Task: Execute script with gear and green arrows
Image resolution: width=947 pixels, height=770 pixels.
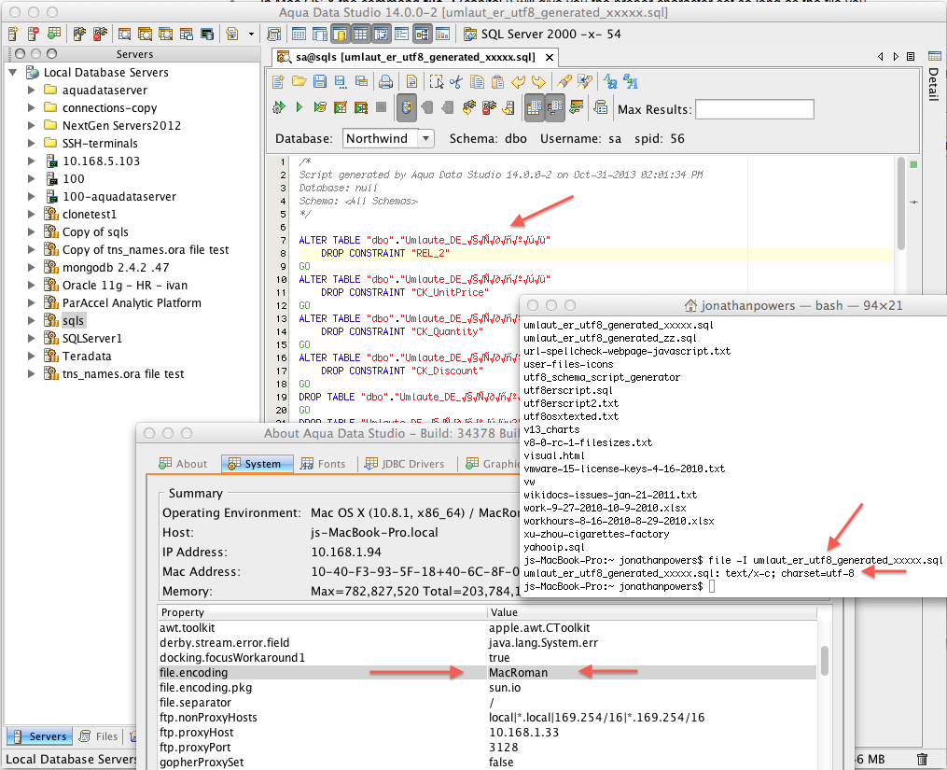Action: [278, 107]
